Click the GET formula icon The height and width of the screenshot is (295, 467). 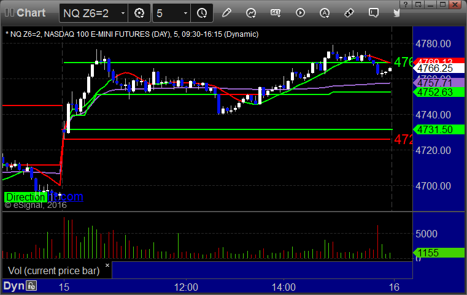coord(276,13)
